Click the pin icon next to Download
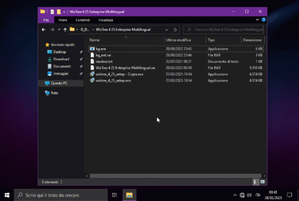Image resolution: width=299 pixels, height=201 pixels. pos(81,59)
